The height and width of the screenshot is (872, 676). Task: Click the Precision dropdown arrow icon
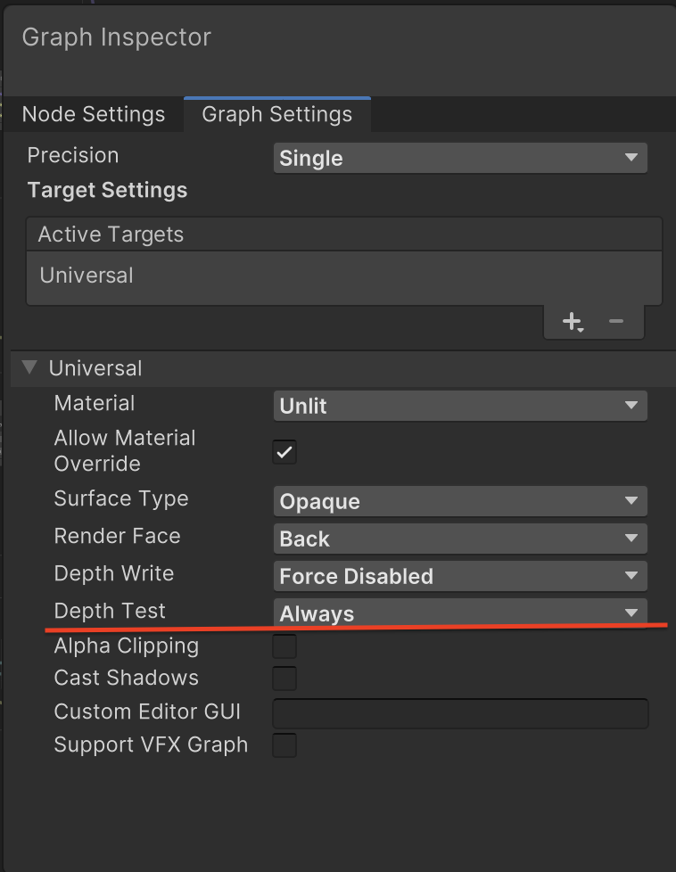tap(635, 158)
